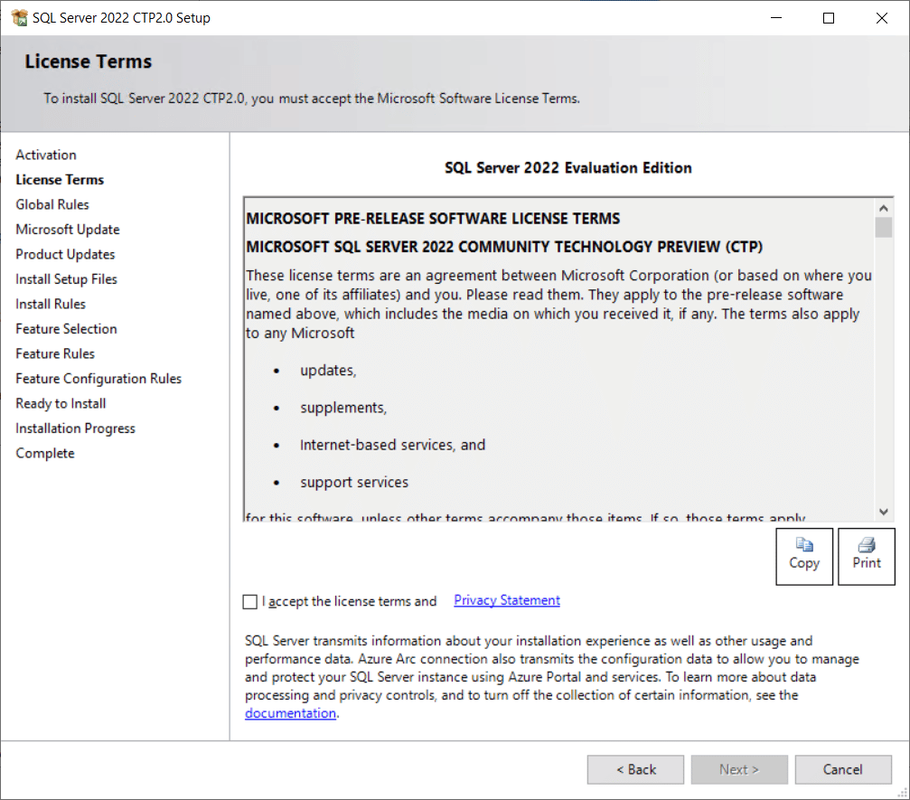
Task: Open the Privacy Statement link
Action: point(507,600)
